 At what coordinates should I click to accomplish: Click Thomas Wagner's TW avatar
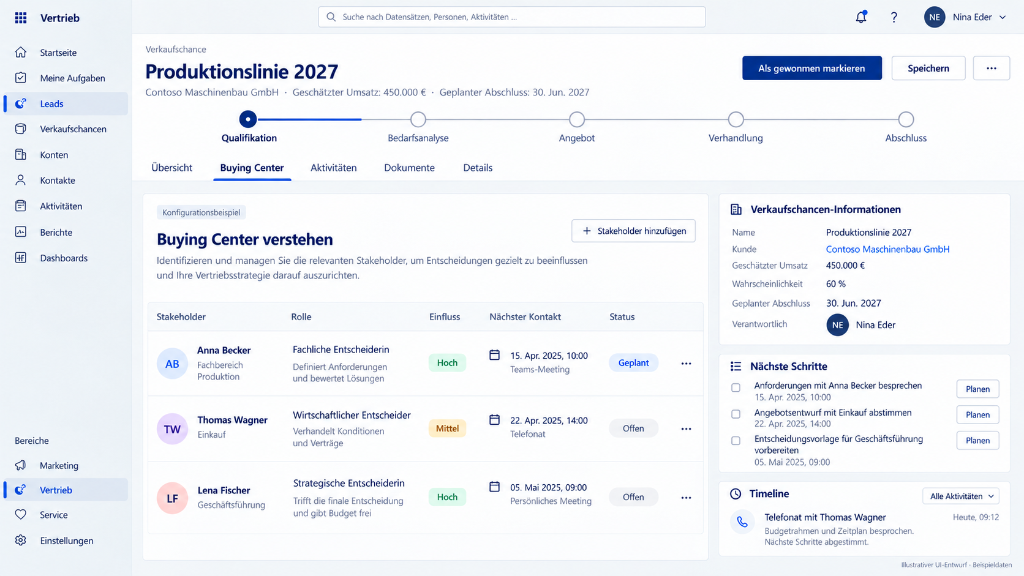172,429
